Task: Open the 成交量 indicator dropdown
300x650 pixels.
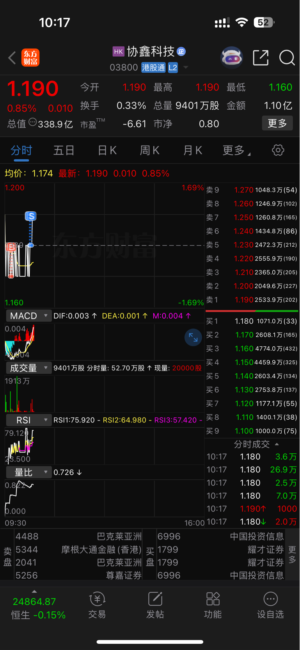Action: point(28,368)
